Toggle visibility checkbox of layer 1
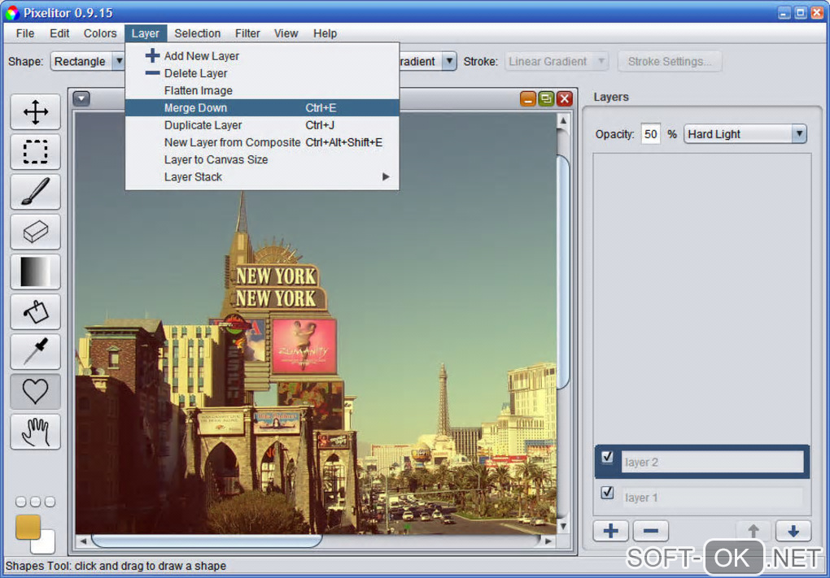This screenshot has width=830, height=578. pyautogui.click(x=607, y=493)
